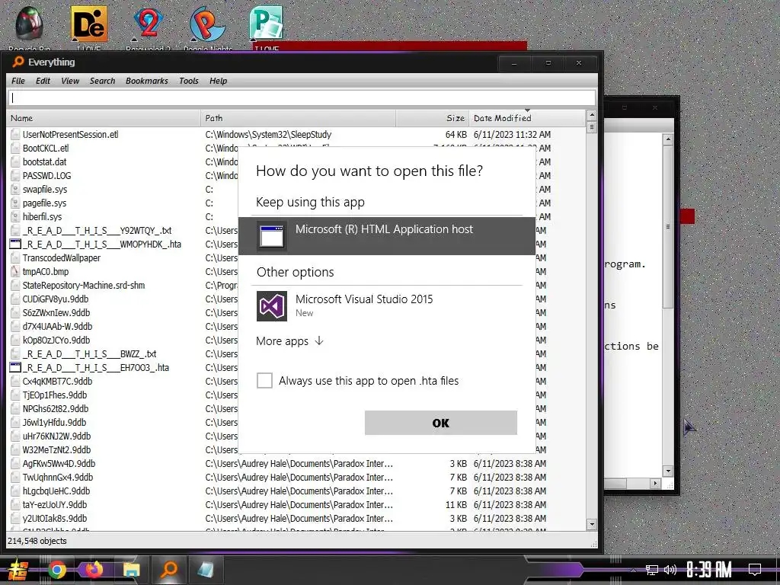Select UserNotPresentSession.etl row
The height and width of the screenshot is (585, 780).
coord(296,134)
